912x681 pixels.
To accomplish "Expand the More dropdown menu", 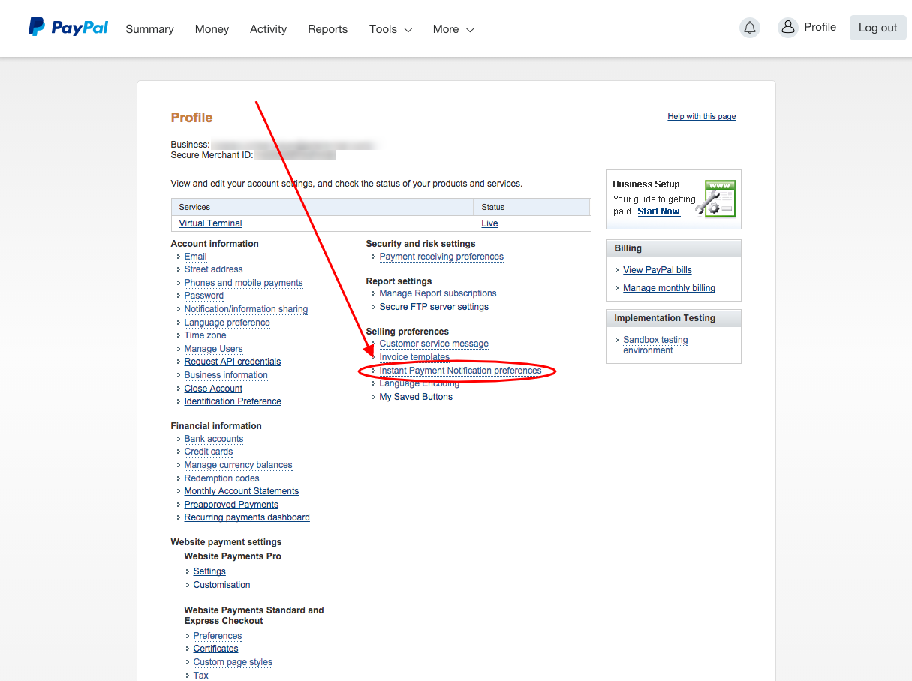I will (x=453, y=29).
